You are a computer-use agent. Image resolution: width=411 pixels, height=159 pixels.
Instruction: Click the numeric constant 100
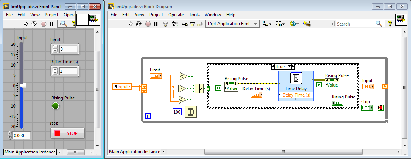(x=177, y=112)
